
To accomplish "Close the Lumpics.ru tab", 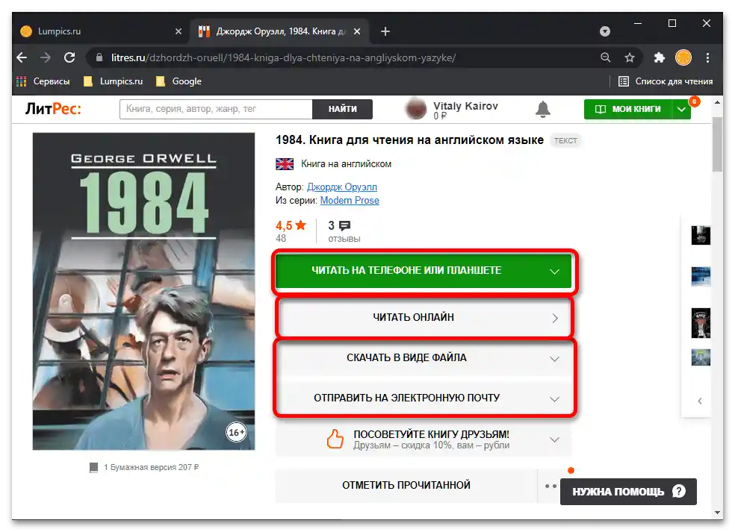I will (x=178, y=31).
